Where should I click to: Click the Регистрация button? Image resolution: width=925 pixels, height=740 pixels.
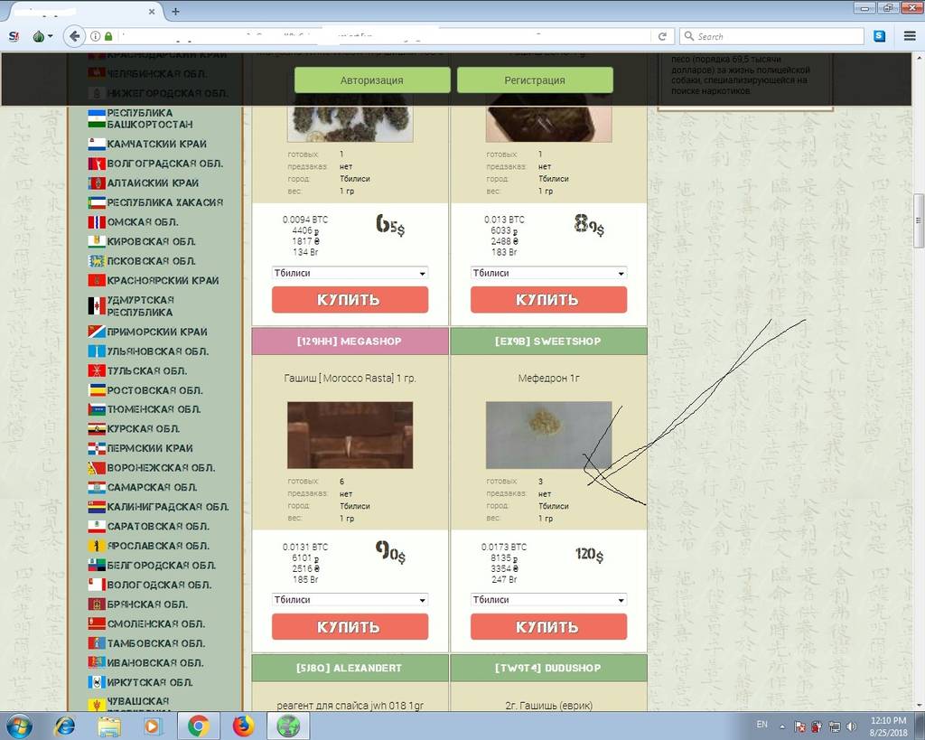535,80
